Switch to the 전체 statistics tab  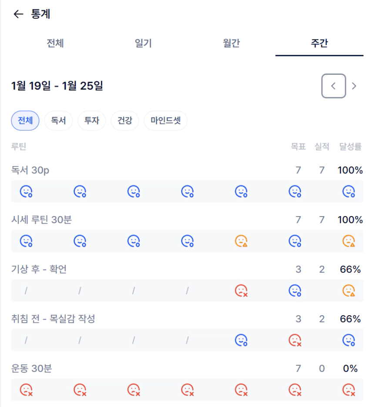55,43
